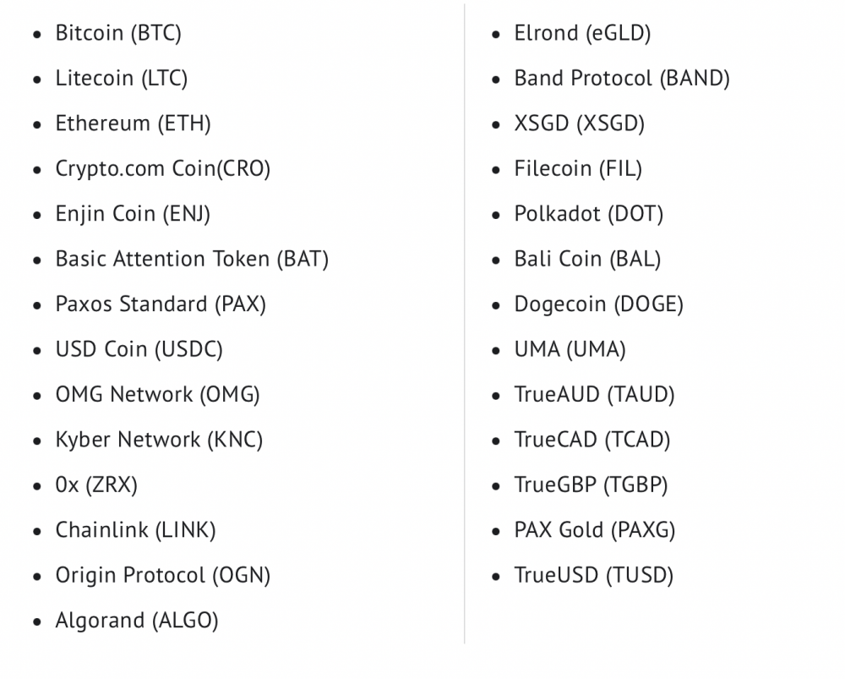Viewport: 845px width, 679px height.
Task: Select Kyber Network (KNC) item
Action: (x=159, y=440)
